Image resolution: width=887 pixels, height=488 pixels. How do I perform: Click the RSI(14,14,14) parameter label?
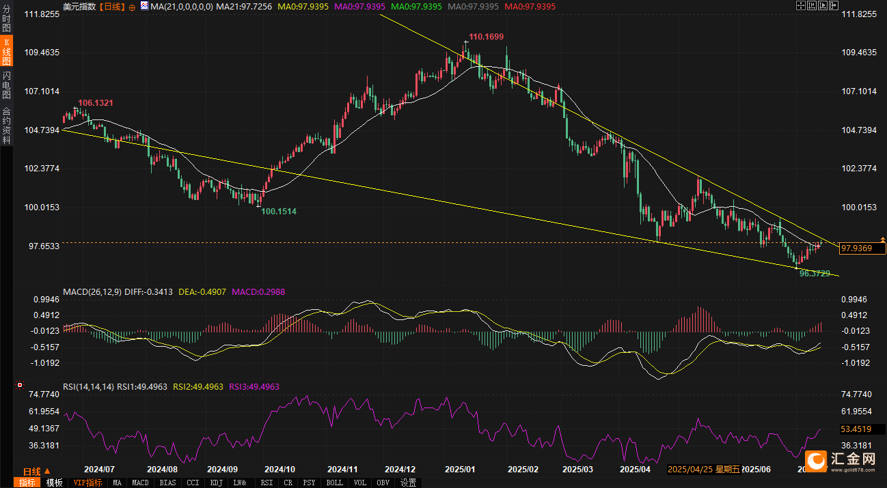pos(89,387)
